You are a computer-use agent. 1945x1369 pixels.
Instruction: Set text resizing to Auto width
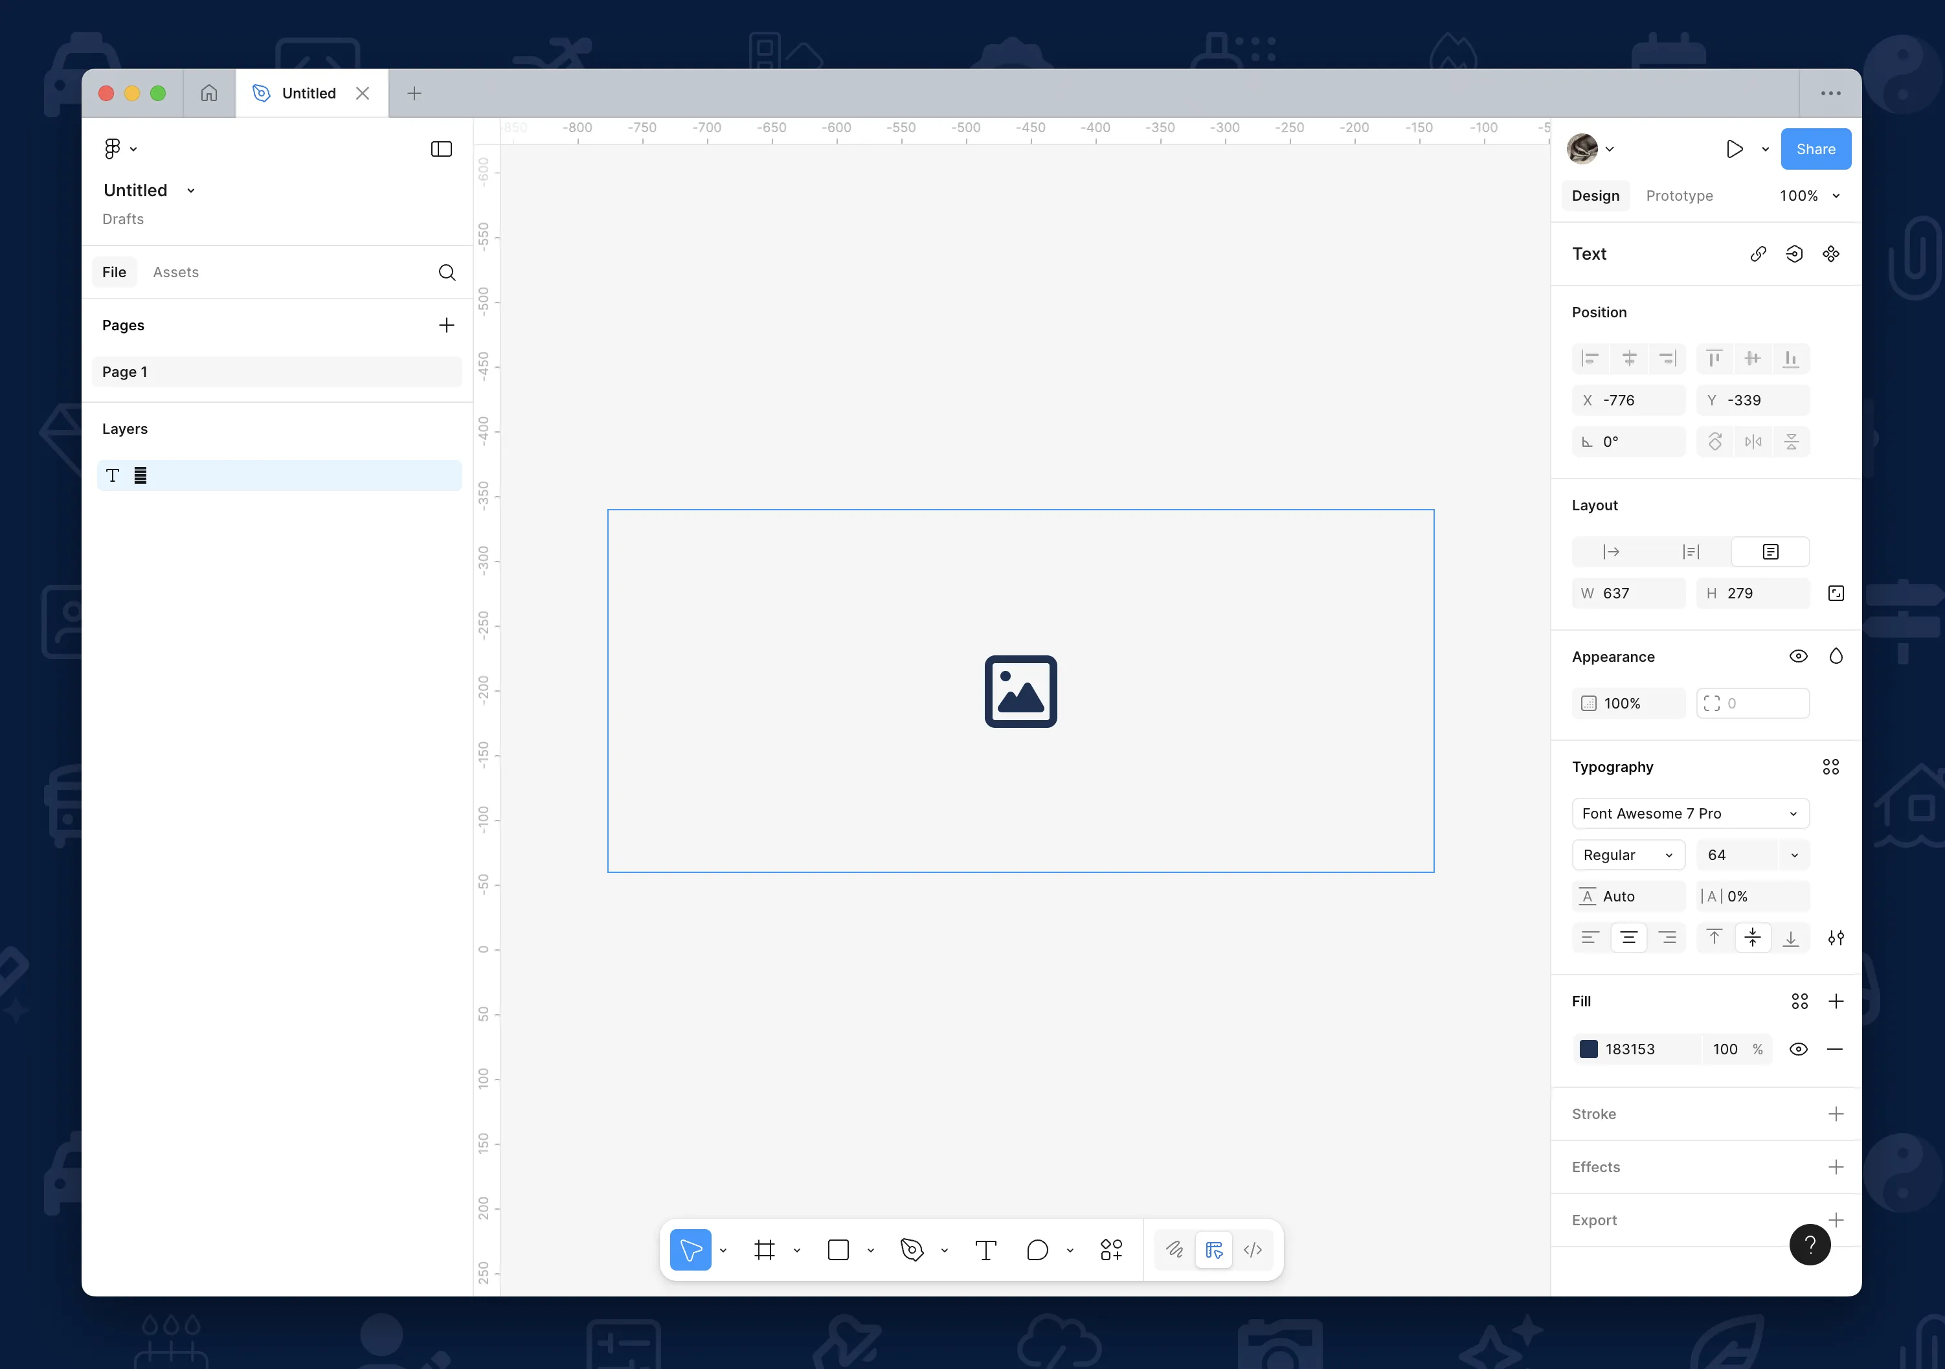pos(1612,552)
